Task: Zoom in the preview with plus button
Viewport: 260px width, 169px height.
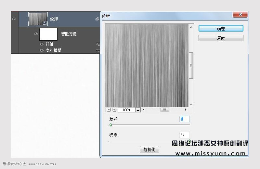Action: click(114, 110)
